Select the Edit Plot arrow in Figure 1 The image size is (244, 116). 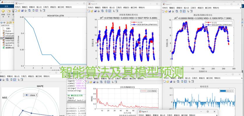tap(41, 10)
